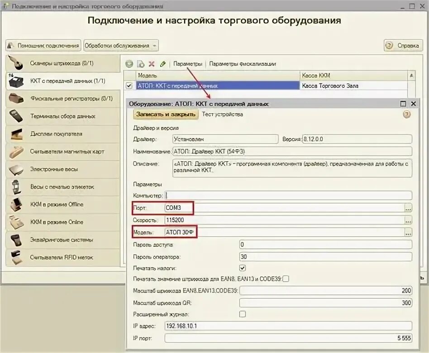
Task: Enable printing barcode value for EAN8, EAN13, CODE39
Action: pyautogui.click(x=286, y=279)
